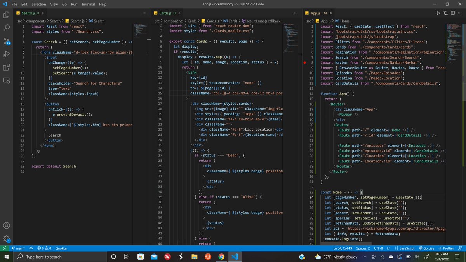The height and width of the screenshot is (262, 466).
Task: Click 'e.preventDefault();' line in Search.js
Action: tap(73, 114)
